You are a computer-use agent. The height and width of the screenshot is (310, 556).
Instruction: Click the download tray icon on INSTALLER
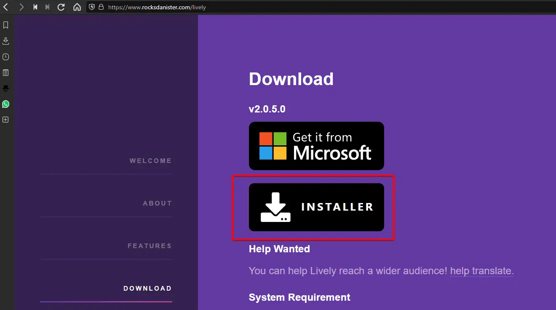pos(275,207)
